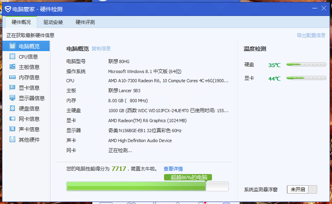
Task: Click the 8.00 GB memory value
Action: tap(128, 101)
